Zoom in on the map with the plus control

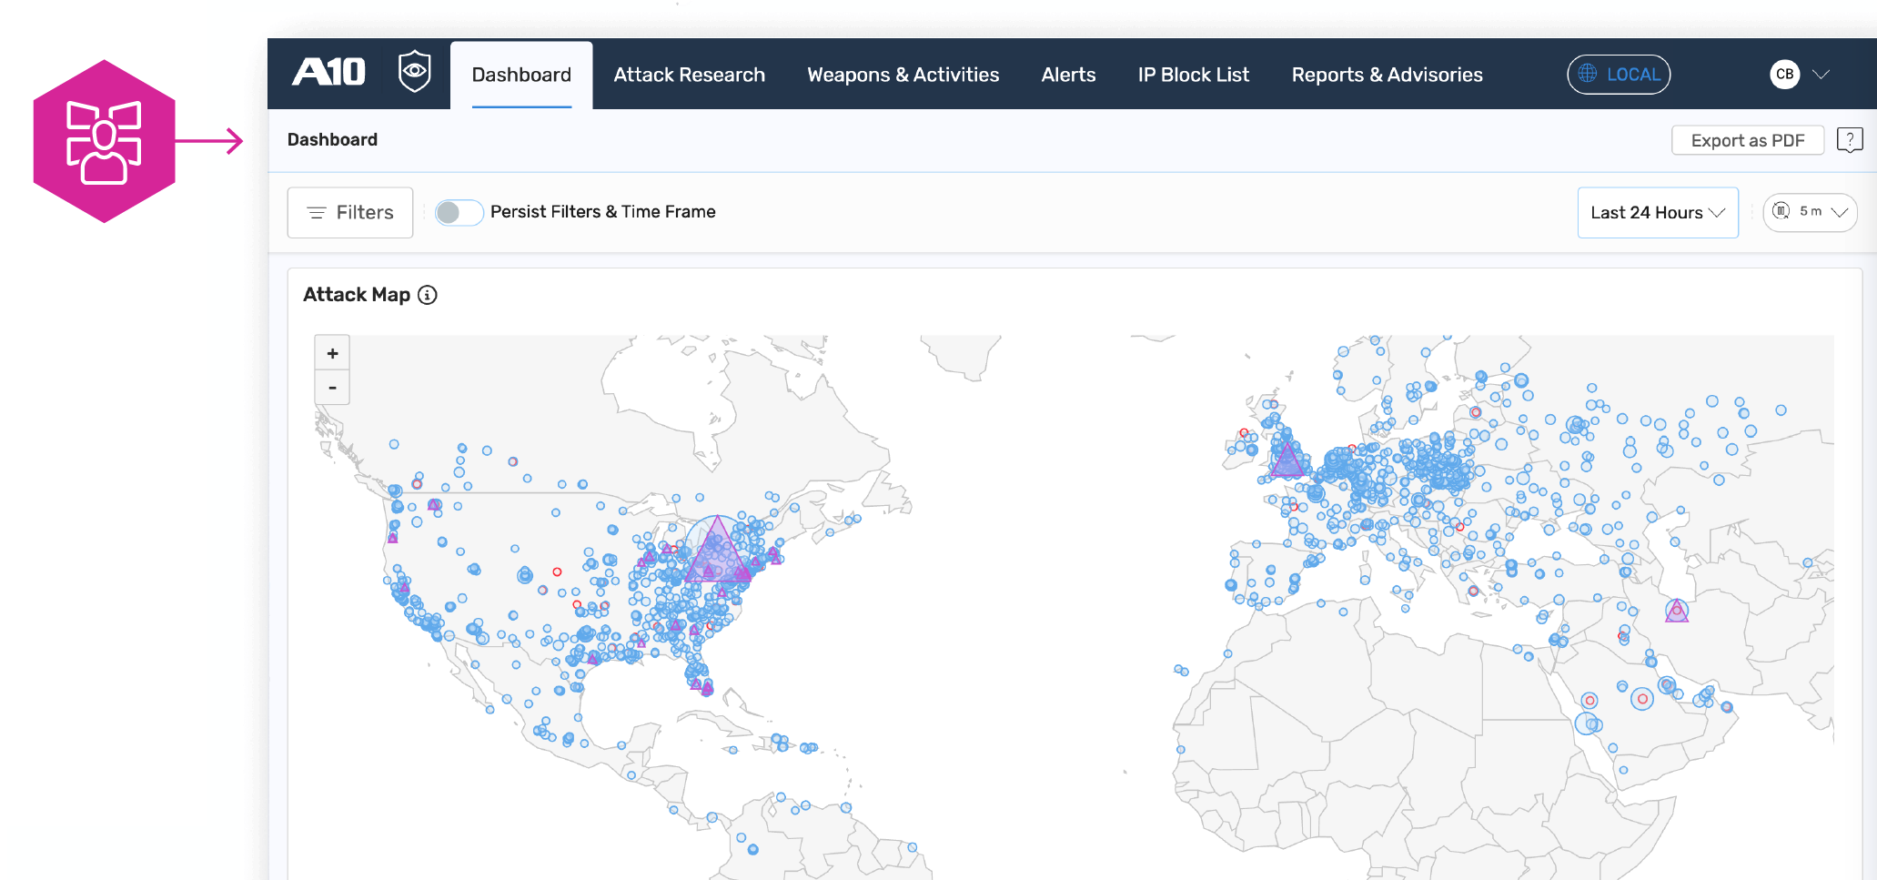pyautogui.click(x=332, y=352)
